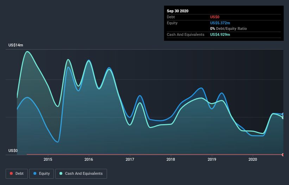Click the Sep 30 2020 tooltip date

[178, 11]
